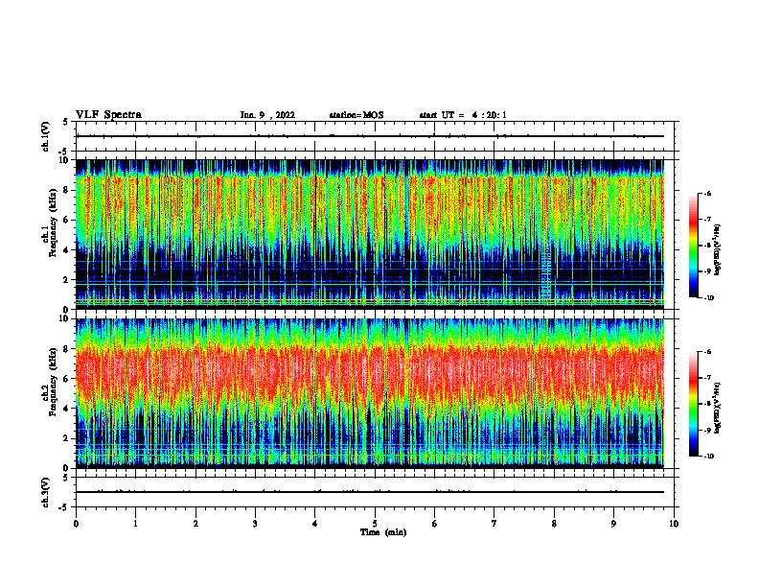Select the "start UT = 4 :20: 1" text
759x587 pixels.
point(463,115)
